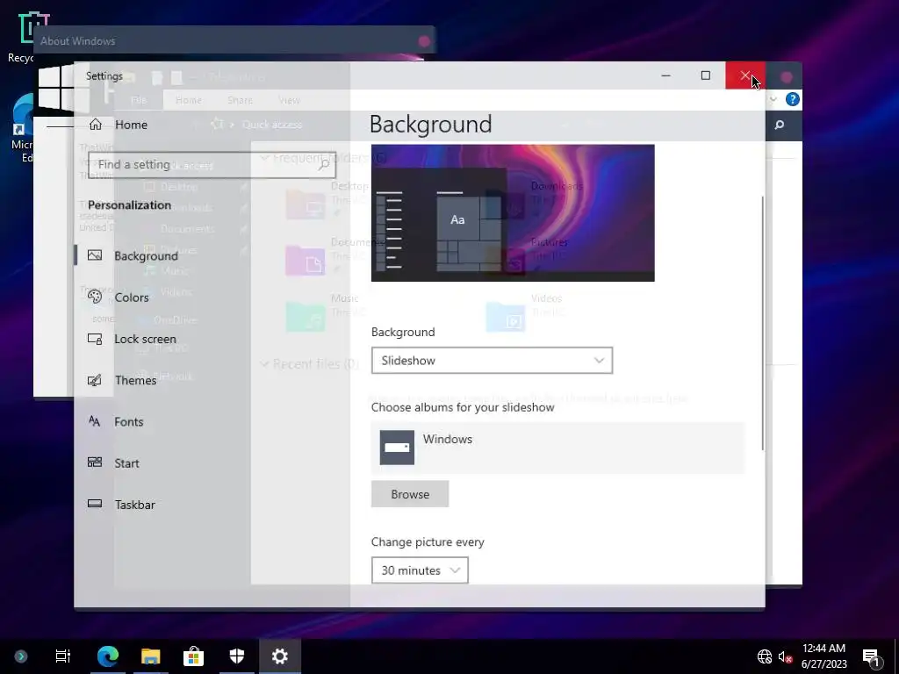The width and height of the screenshot is (899, 674).
Task: Open the network icon in system tray
Action: click(765, 656)
